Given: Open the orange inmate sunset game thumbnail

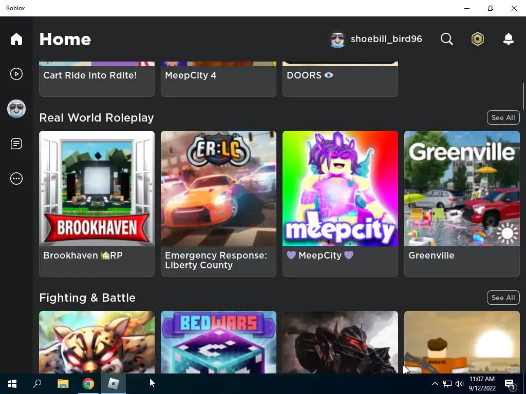Looking at the screenshot, I should [x=462, y=342].
